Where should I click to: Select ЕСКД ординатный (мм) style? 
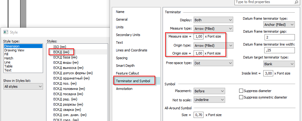tap(72, 78)
